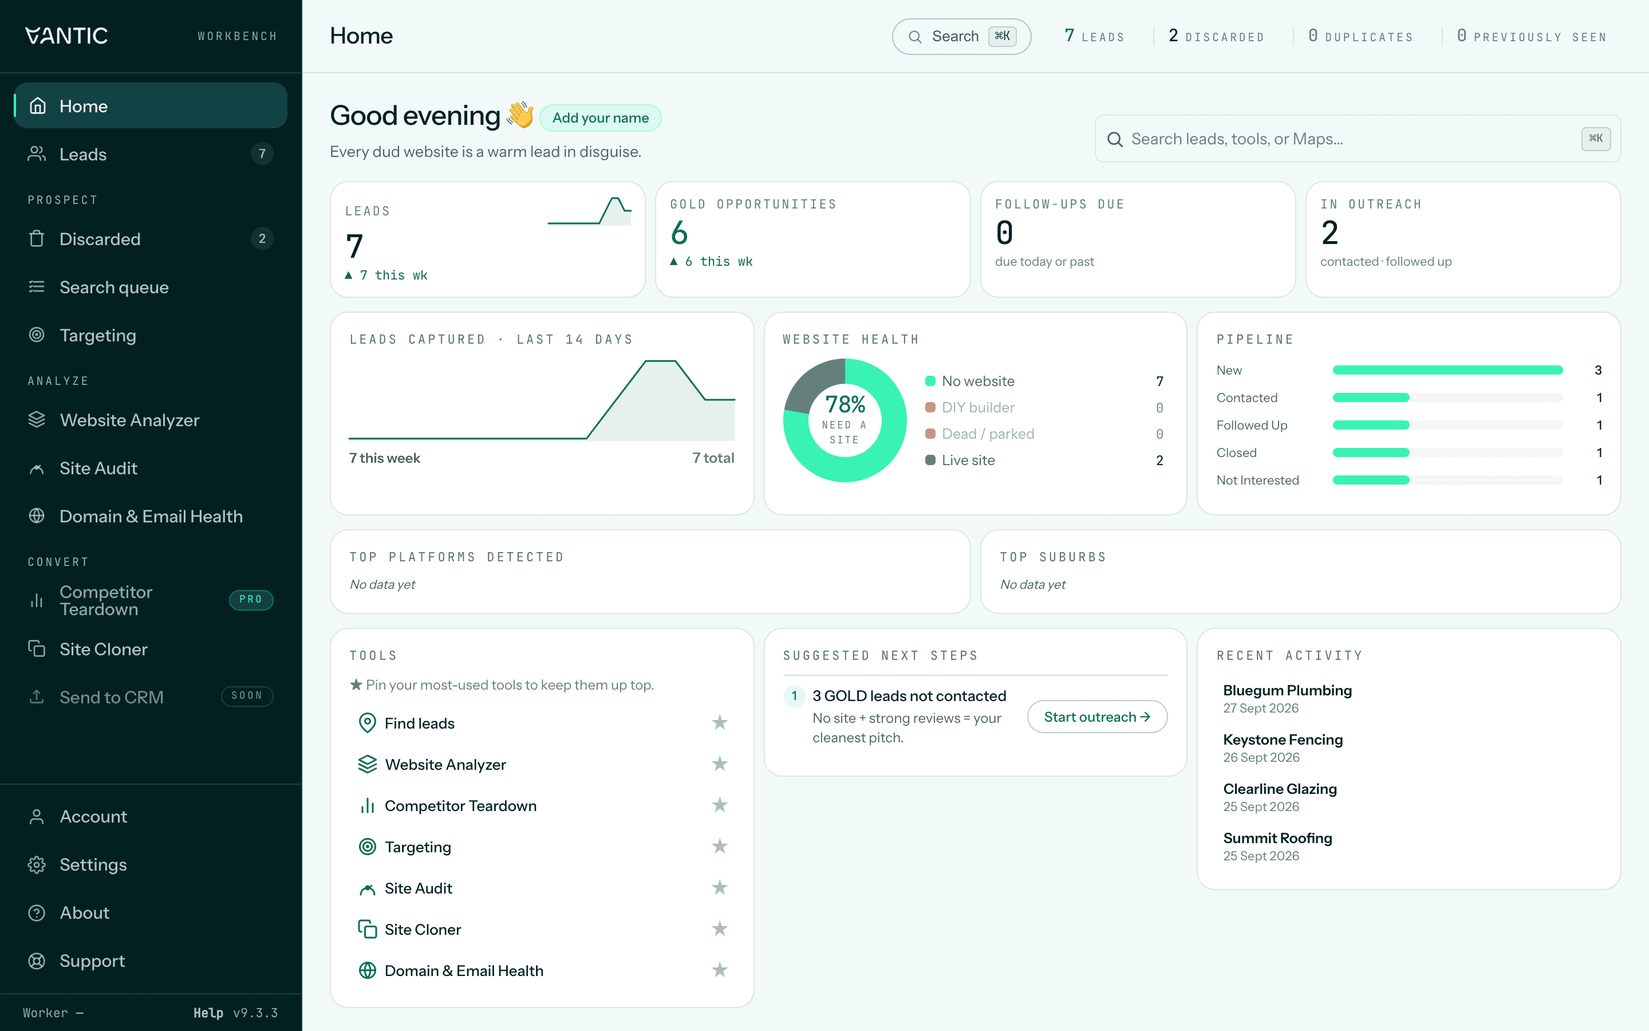Open Search queue in the sidebar
This screenshot has height=1031, width=1649.
coord(151,287)
